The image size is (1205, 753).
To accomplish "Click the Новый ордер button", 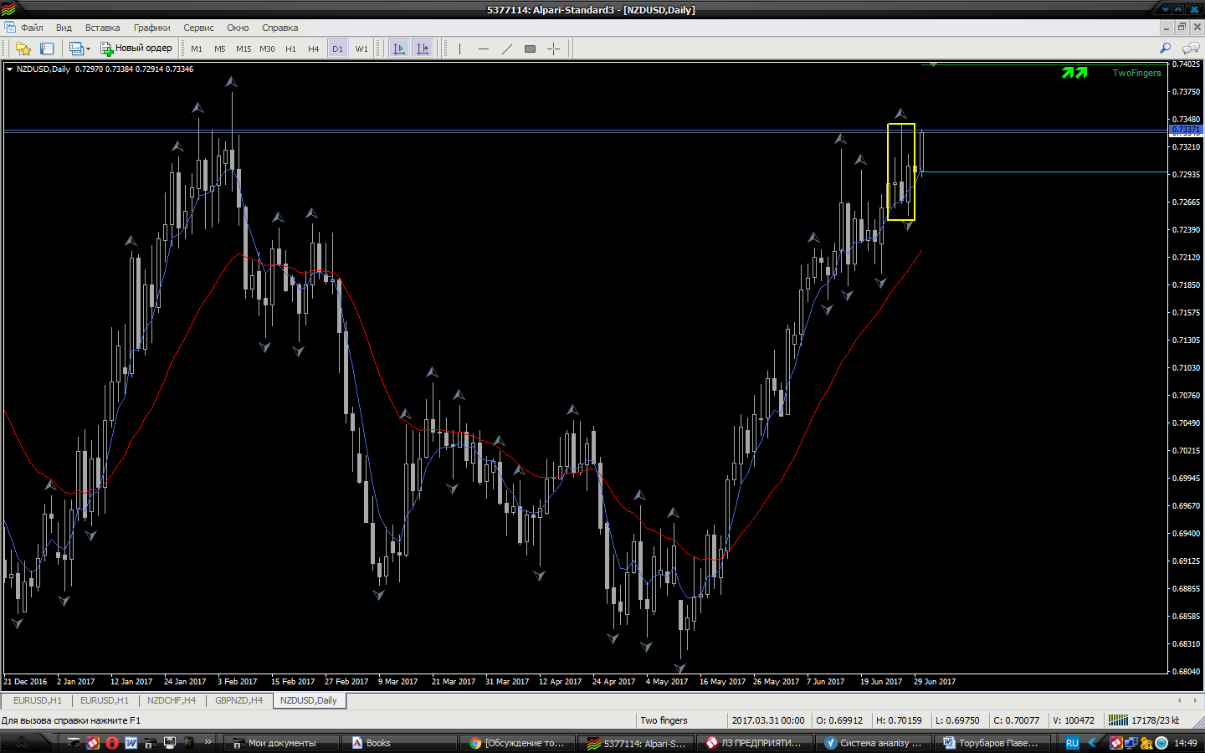I will coord(136,49).
